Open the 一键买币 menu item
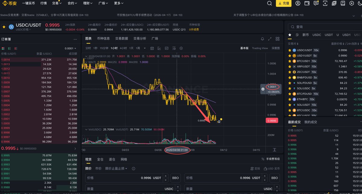This screenshot has width=362, height=194. click(28, 3)
